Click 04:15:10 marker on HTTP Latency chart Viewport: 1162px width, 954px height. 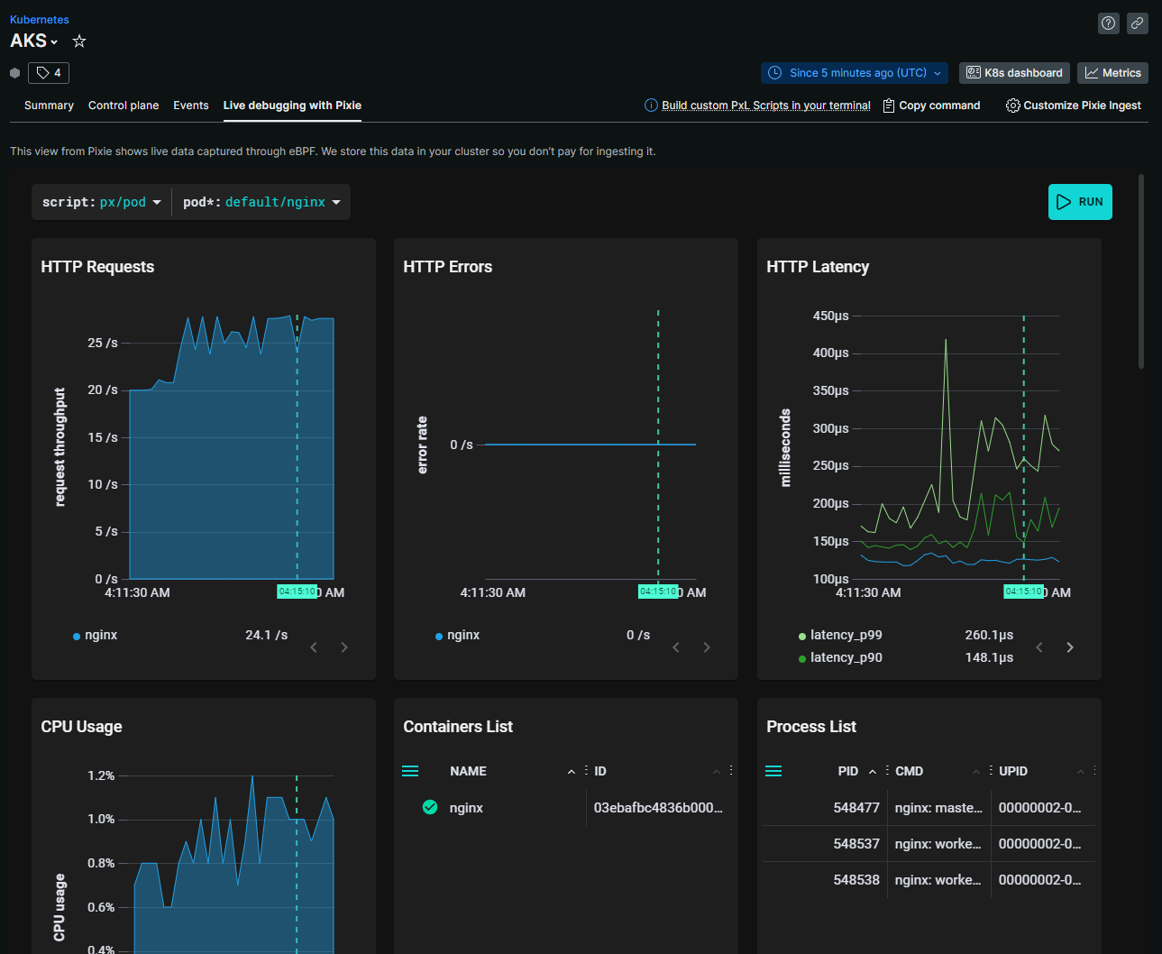1024,592
